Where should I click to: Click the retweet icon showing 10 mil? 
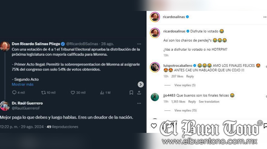tap(43, 92)
